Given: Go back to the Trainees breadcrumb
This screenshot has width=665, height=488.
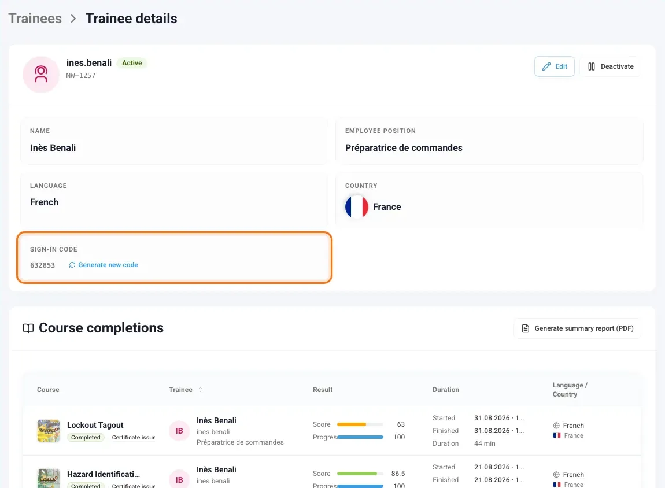Looking at the screenshot, I should [35, 19].
